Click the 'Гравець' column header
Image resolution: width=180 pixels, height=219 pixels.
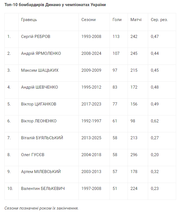(29, 20)
